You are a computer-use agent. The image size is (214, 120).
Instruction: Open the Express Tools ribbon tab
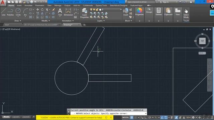click(101, 5)
